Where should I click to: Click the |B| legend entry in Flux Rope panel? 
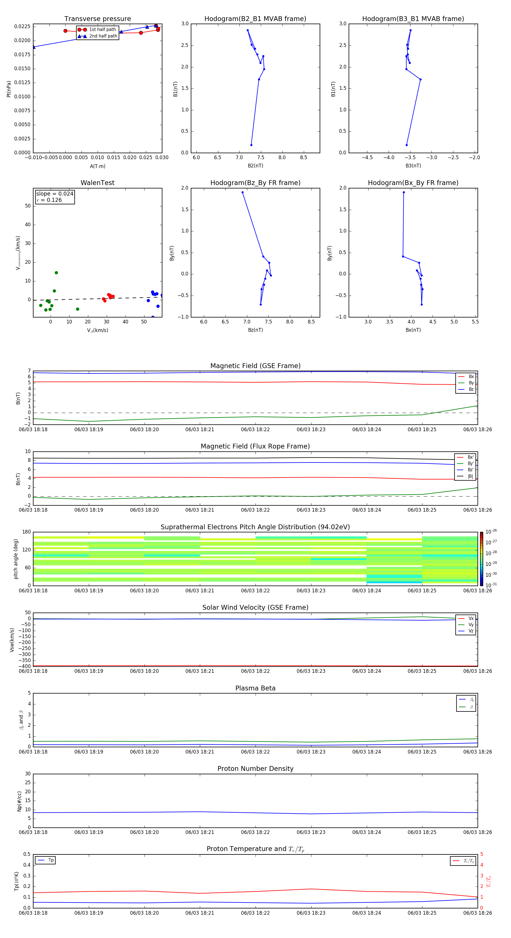pos(465,476)
